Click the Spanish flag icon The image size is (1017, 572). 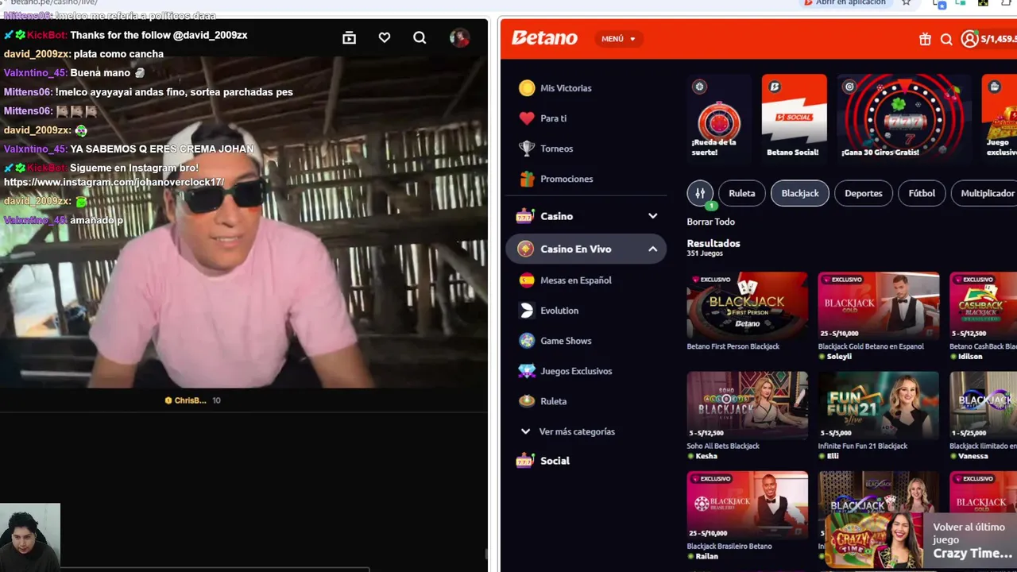tap(526, 280)
